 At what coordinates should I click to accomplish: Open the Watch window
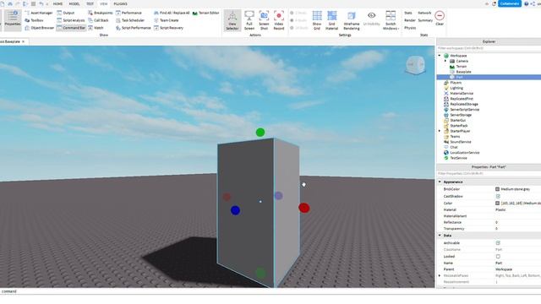coord(96,28)
